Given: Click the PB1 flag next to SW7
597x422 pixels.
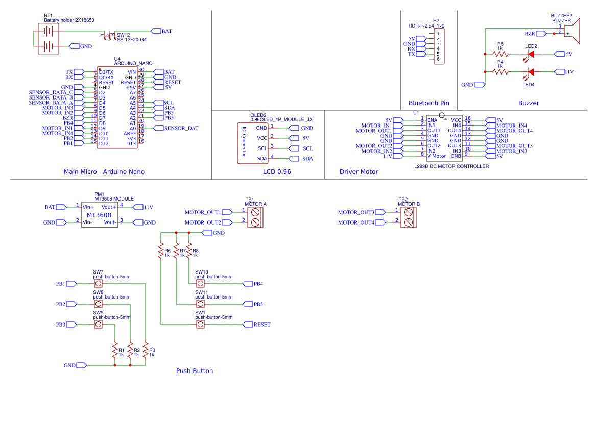Looking at the screenshot, I should pos(66,284).
